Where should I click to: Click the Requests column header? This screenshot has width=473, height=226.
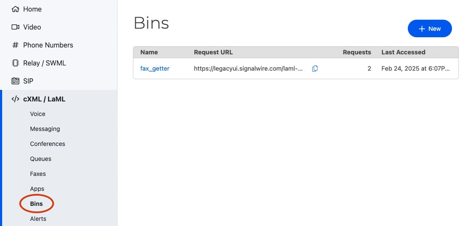pos(357,52)
